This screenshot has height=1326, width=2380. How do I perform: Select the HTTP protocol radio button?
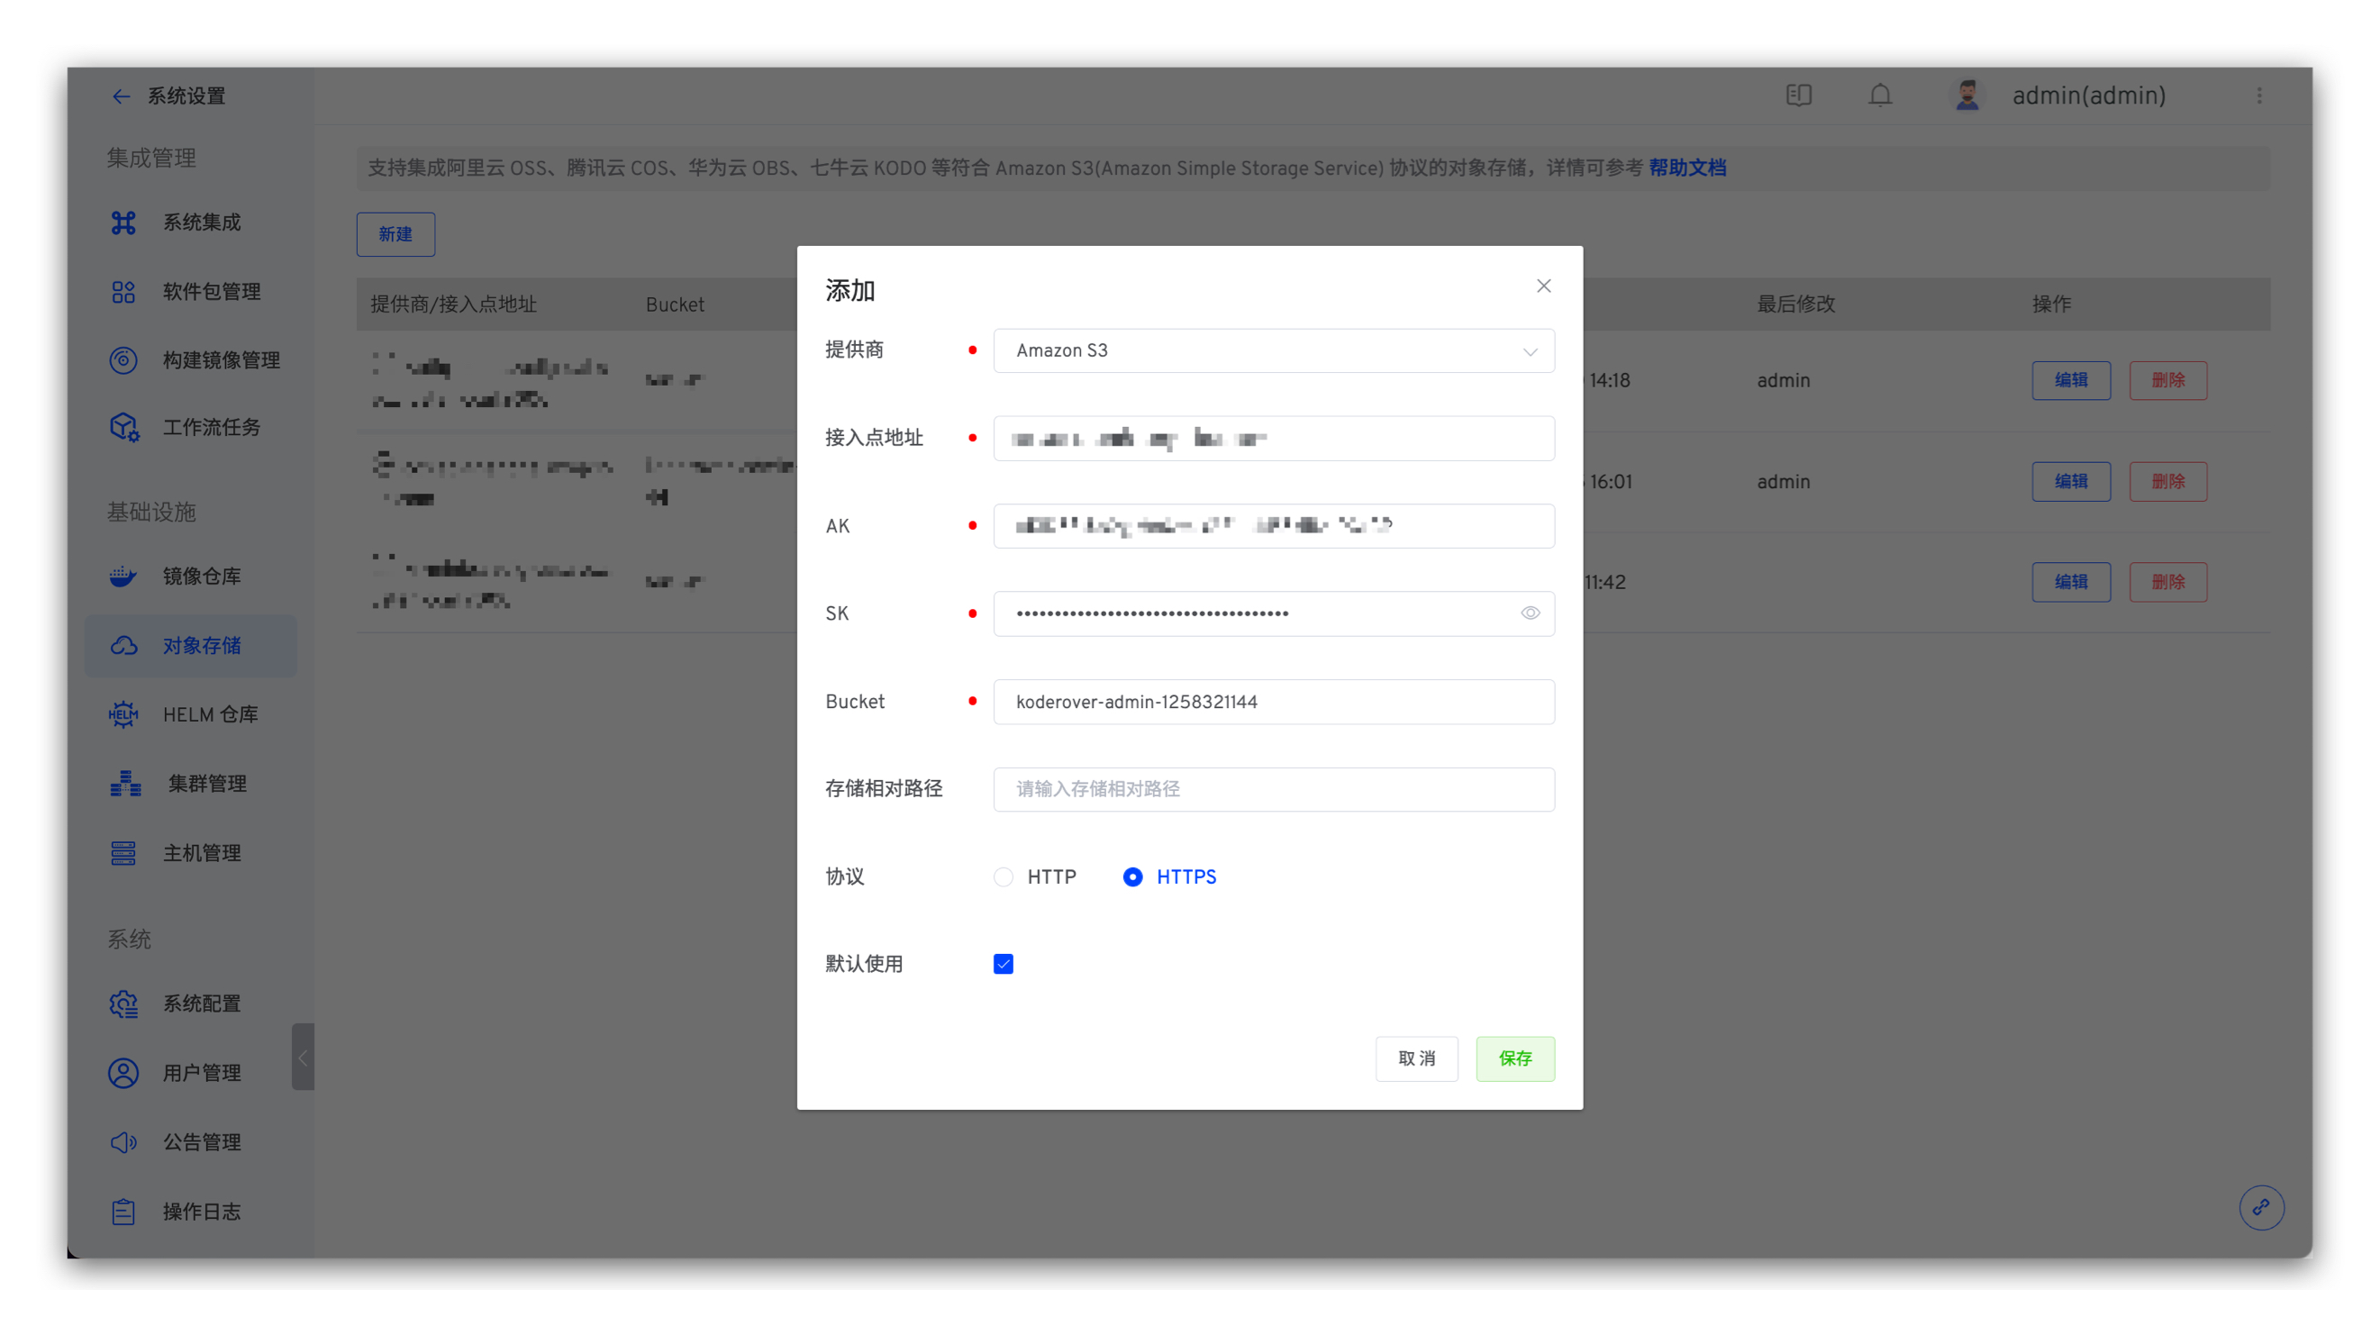1004,876
